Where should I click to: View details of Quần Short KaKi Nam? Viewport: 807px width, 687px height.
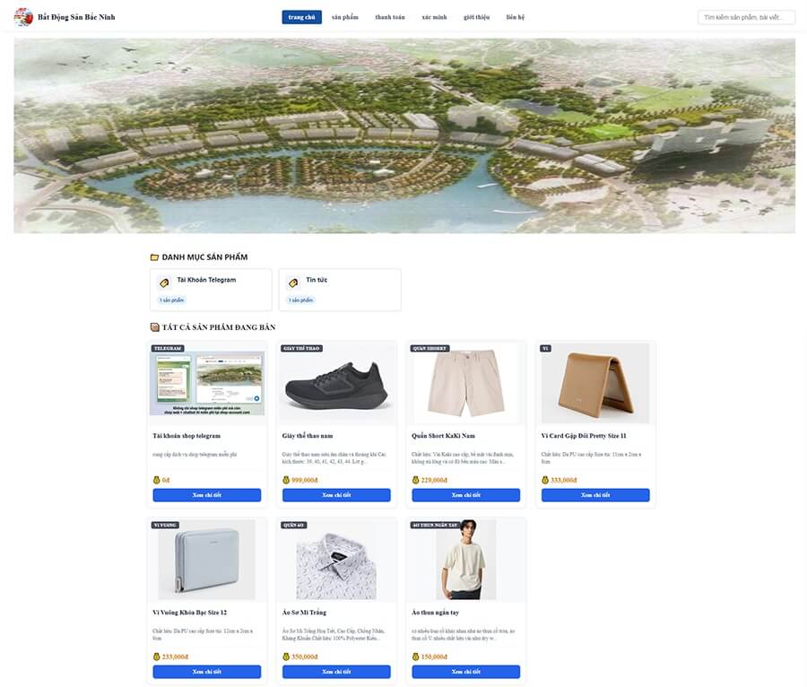tap(465, 495)
